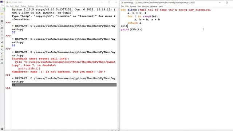Viewport: 233px width, 131px height.
Task: Open Window menu in IDLE Shell window
Action: click(39, 6)
